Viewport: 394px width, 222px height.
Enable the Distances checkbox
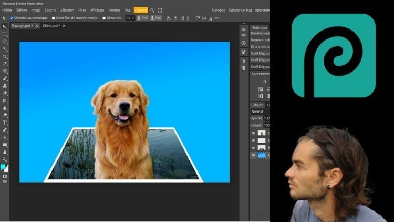104,18
